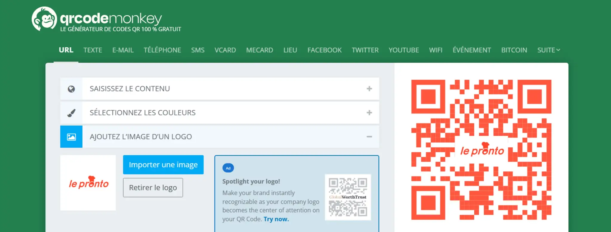Image resolution: width=611 pixels, height=232 pixels.
Task: Click the paintbrush icon beside Sélectionnez les couleurs
Action: pos(71,113)
